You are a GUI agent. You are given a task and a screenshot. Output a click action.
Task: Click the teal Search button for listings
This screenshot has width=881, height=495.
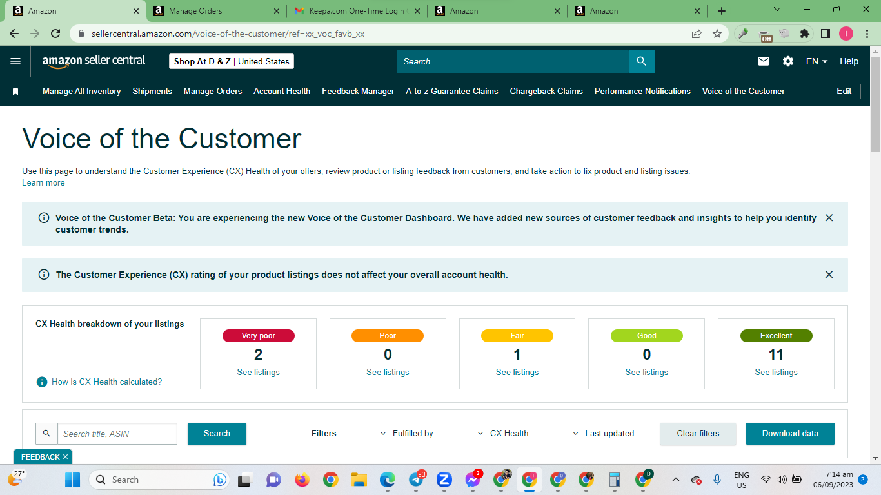coord(217,434)
